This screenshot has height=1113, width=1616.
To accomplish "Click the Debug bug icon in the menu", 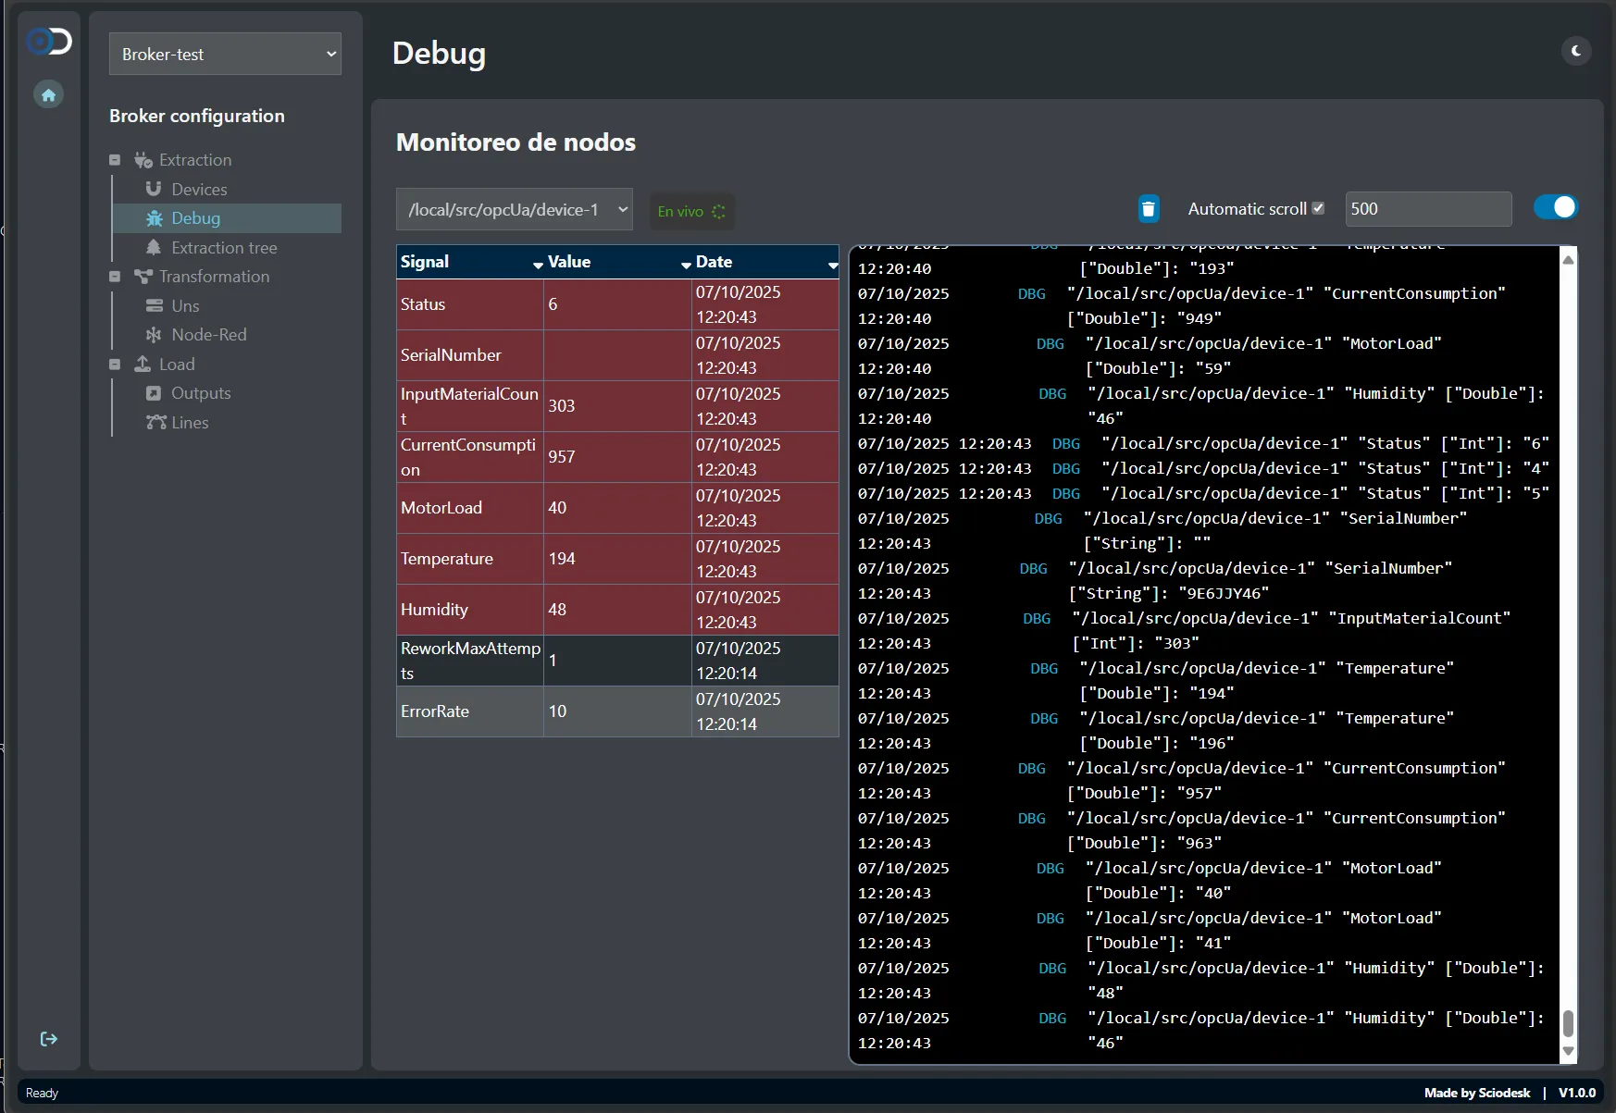I will tap(154, 217).
